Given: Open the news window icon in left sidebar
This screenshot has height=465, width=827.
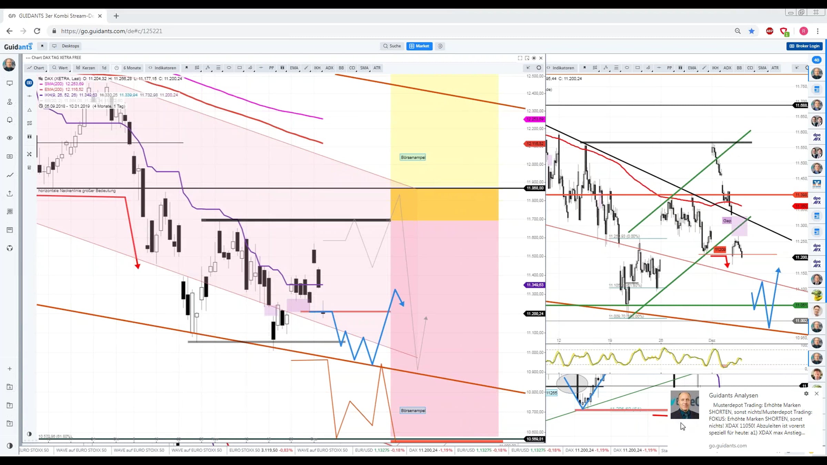Looking at the screenshot, I should [x=10, y=230].
